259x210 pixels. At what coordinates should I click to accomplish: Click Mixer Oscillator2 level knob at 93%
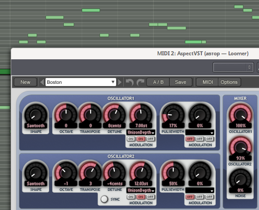[x=240, y=147]
